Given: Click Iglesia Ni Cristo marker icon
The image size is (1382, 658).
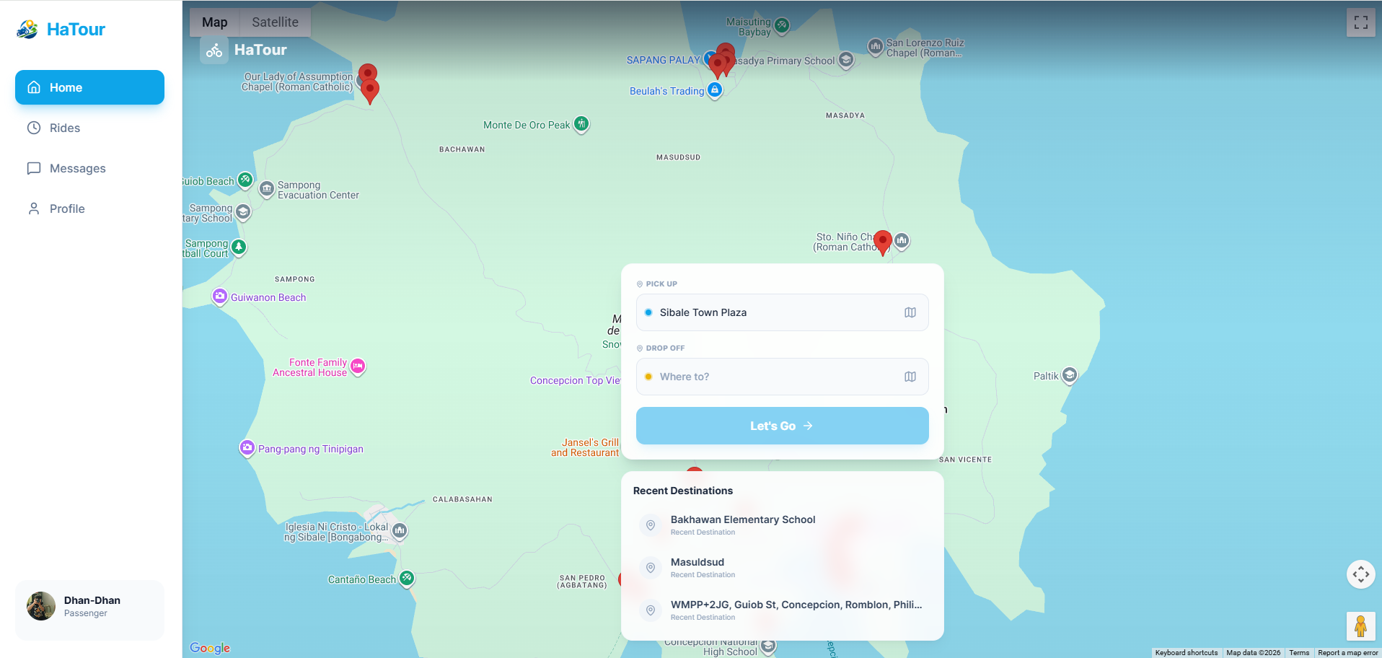Looking at the screenshot, I should point(400,532).
